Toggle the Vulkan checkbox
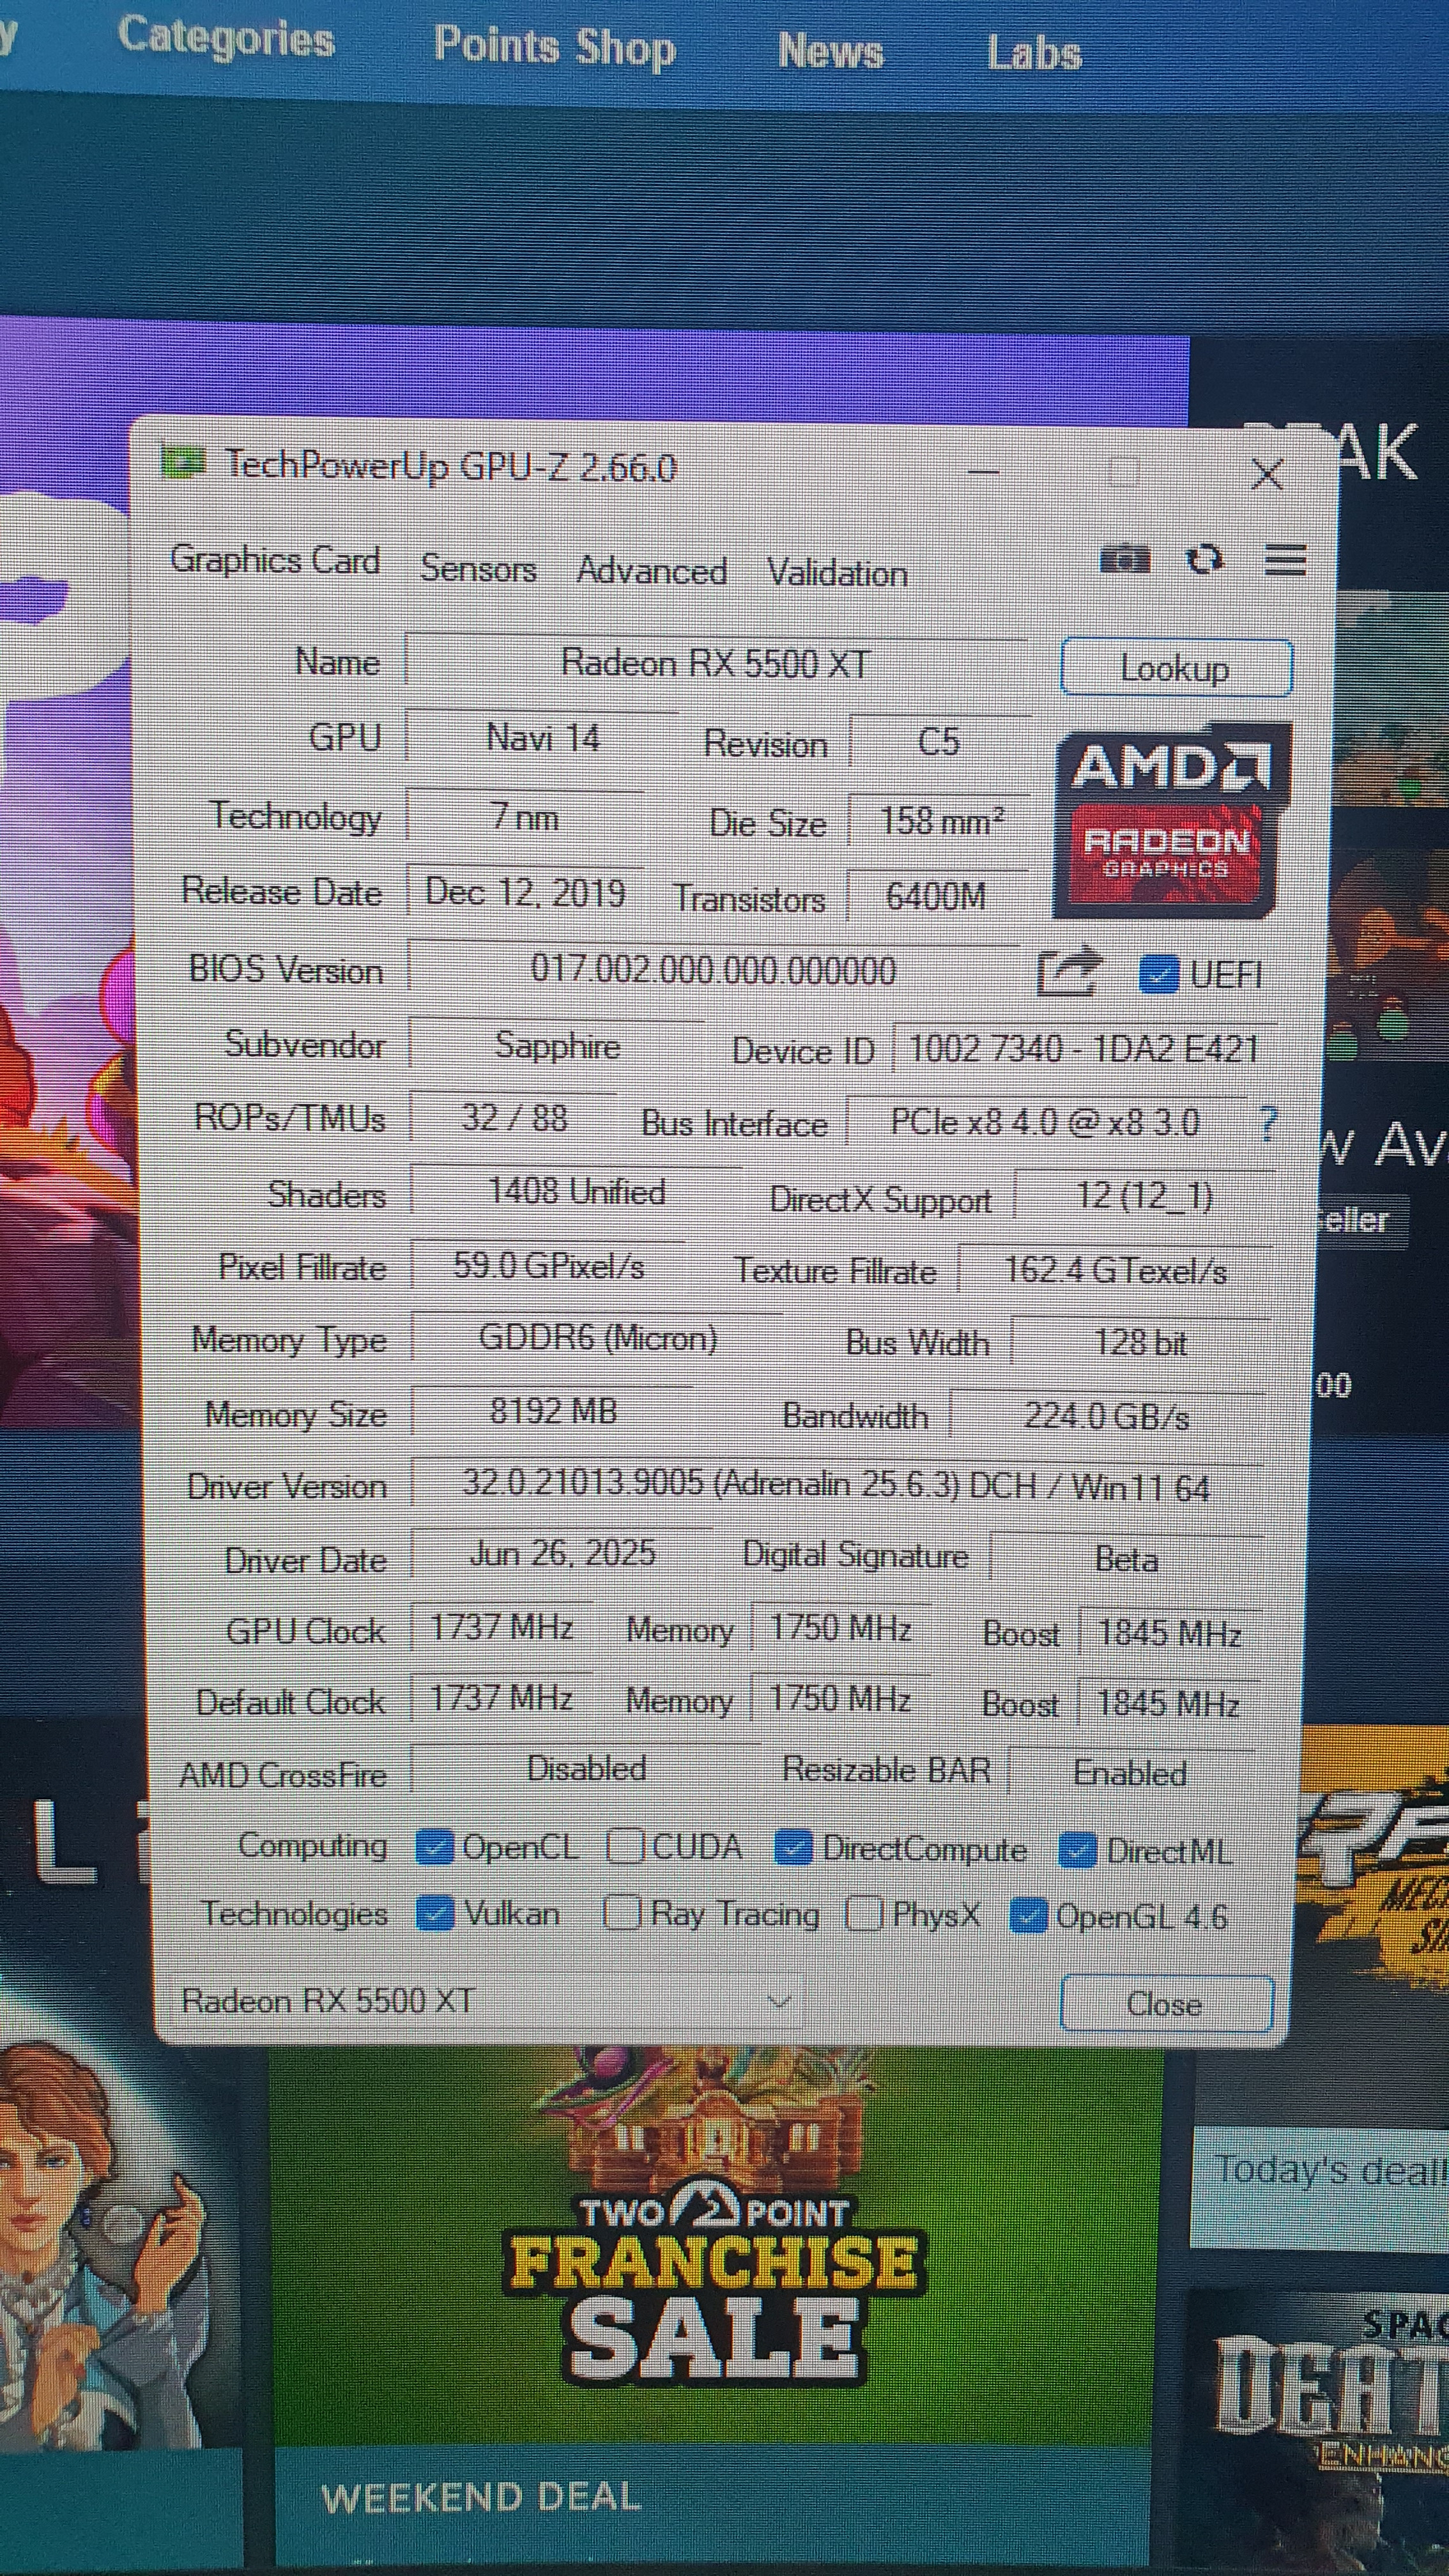The image size is (1449, 2576). point(435,1914)
